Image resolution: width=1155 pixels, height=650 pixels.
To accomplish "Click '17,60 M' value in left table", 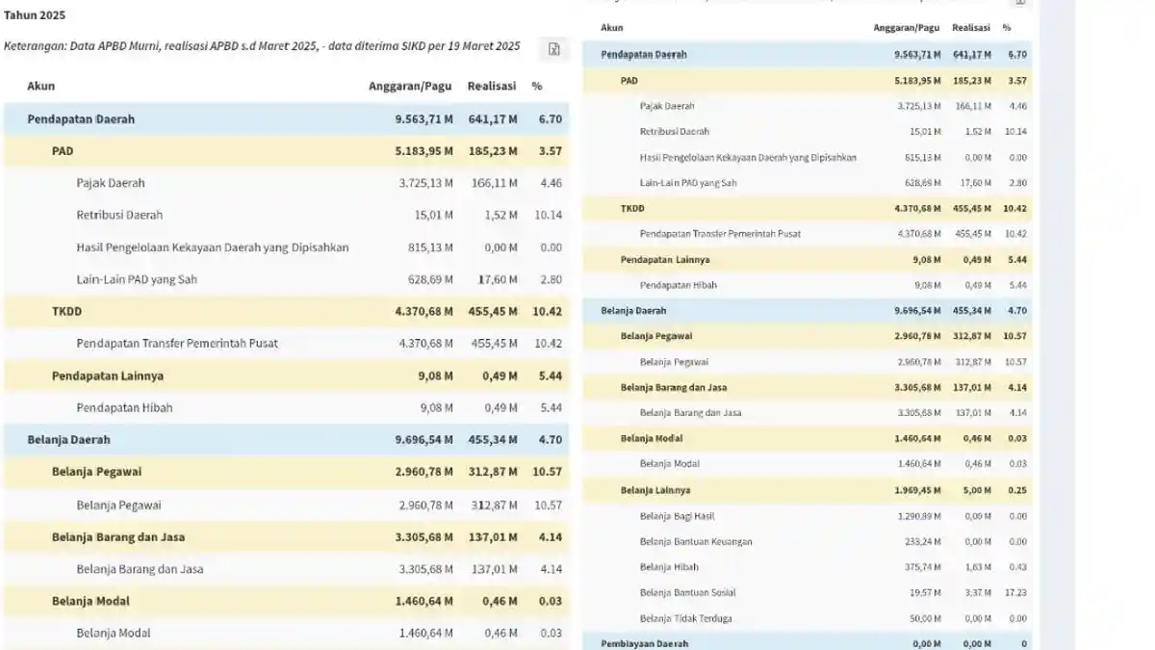I will click(498, 279).
